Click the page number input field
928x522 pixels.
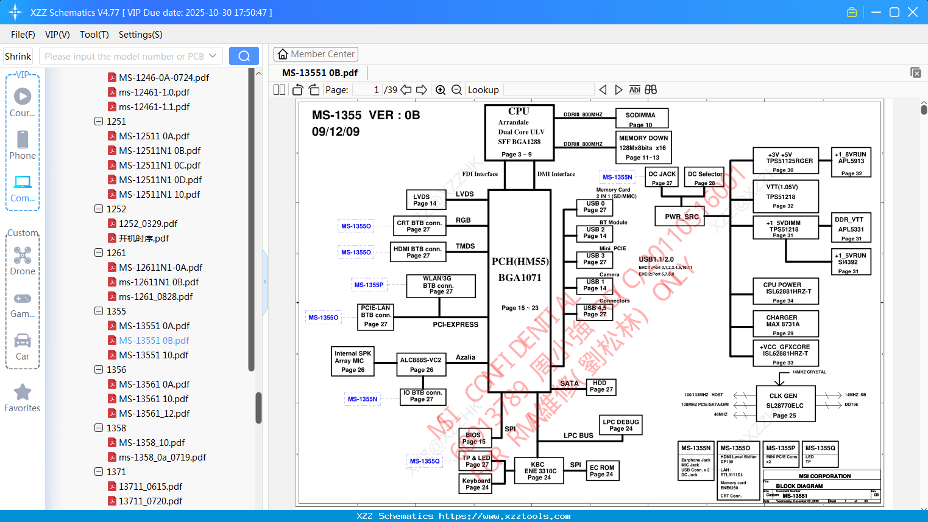point(367,90)
